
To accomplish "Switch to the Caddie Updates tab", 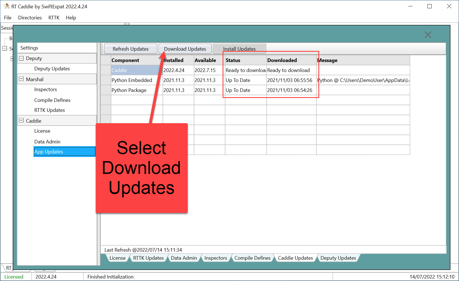I will [x=295, y=258].
